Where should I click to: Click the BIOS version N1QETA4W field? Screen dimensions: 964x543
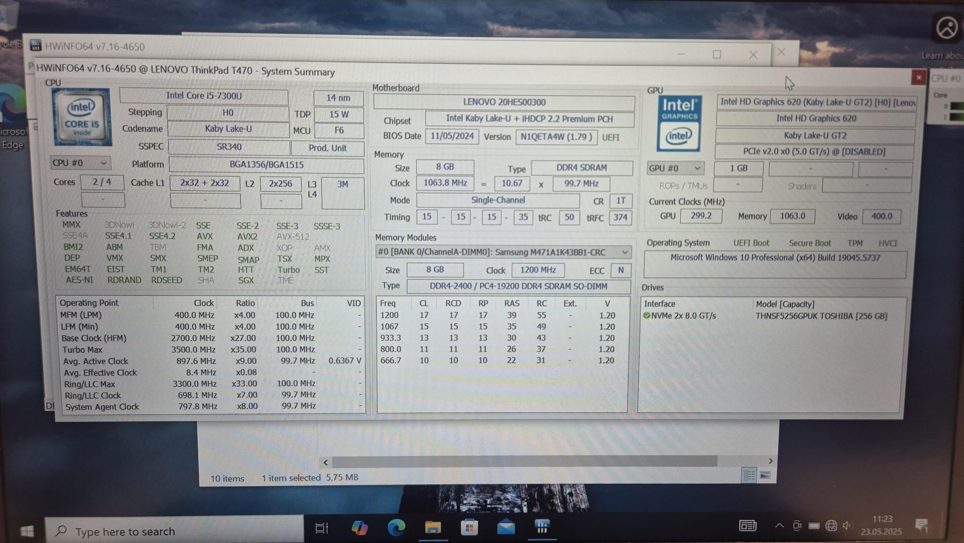pos(556,137)
